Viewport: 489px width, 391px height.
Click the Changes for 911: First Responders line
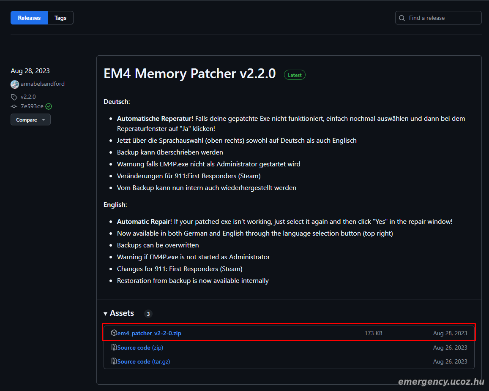(x=180, y=269)
